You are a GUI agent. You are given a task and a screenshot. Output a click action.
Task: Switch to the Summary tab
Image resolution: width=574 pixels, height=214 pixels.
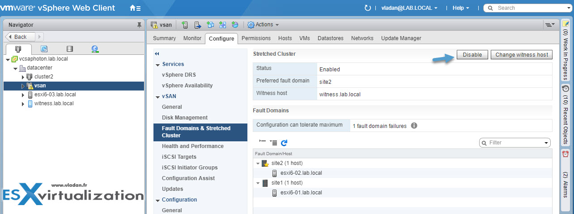(x=165, y=38)
